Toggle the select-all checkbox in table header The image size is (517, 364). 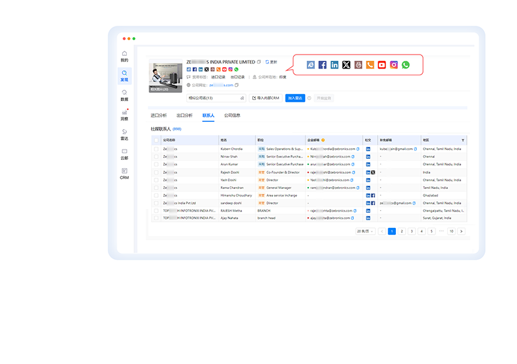(x=156, y=140)
